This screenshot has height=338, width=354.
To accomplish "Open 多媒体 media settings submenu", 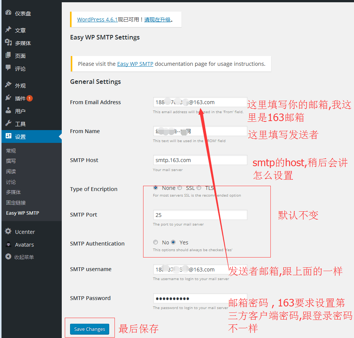I will pos(13,192).
